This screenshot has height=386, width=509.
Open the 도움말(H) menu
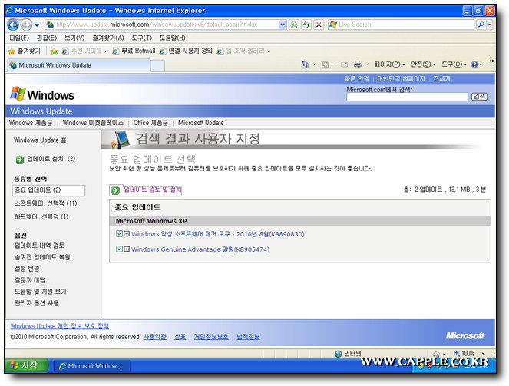[173, 38]
